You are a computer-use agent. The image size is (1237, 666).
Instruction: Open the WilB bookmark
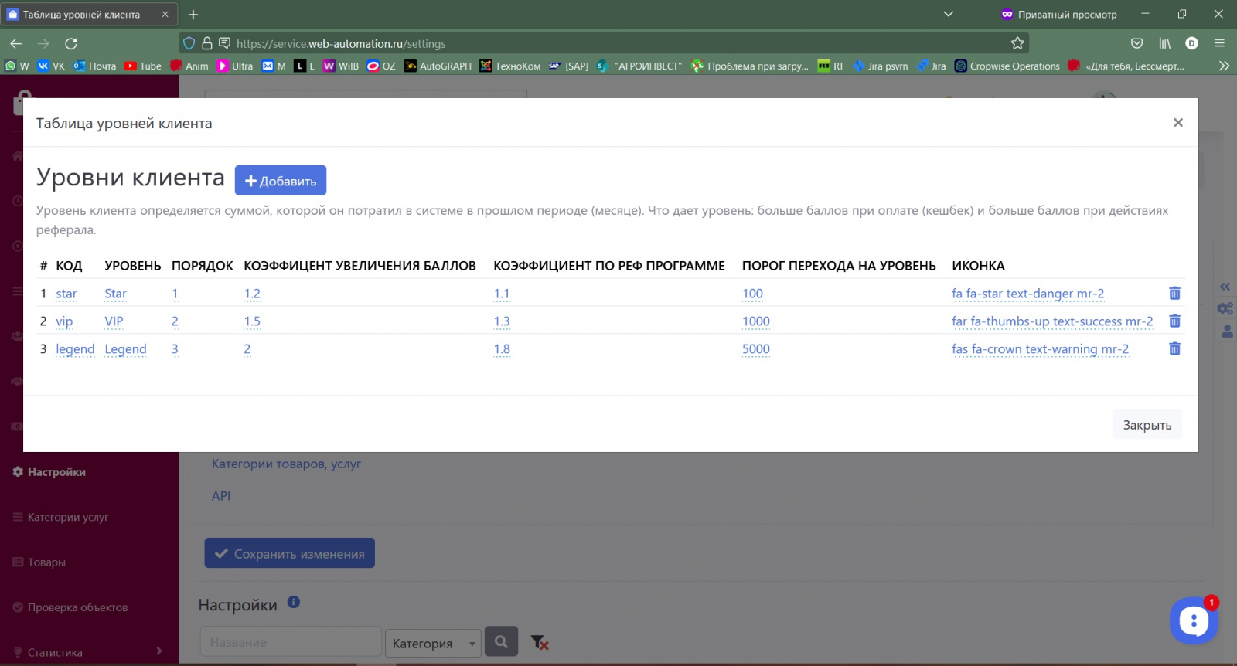point(341,66)
